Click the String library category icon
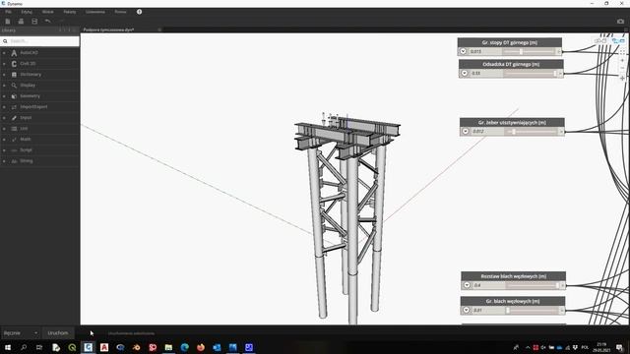 point(14,161)
